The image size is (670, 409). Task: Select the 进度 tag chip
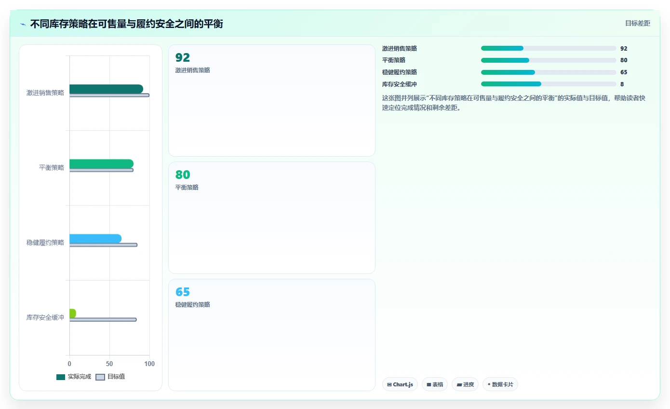pyautogui.click(x=465, y=384)
